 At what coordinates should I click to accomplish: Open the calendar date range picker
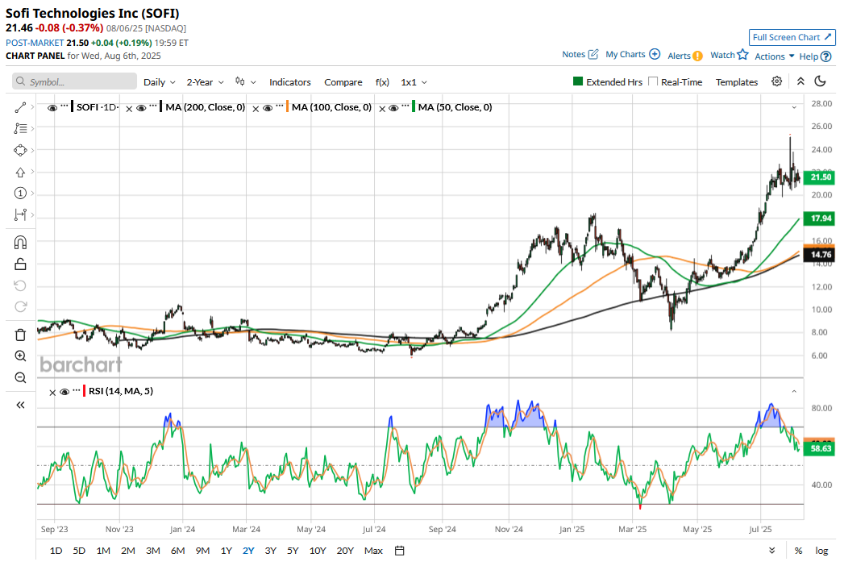pos(399,551)
